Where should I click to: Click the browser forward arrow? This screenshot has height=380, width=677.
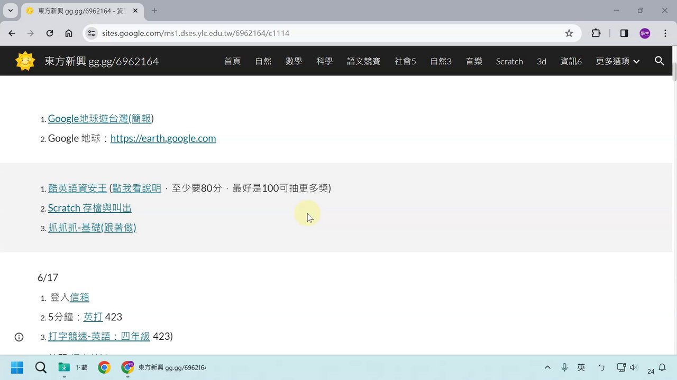31,33
